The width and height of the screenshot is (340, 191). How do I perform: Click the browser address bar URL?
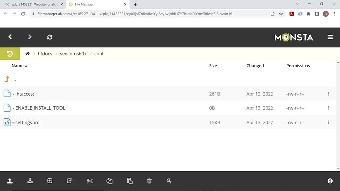coord(135,14)
